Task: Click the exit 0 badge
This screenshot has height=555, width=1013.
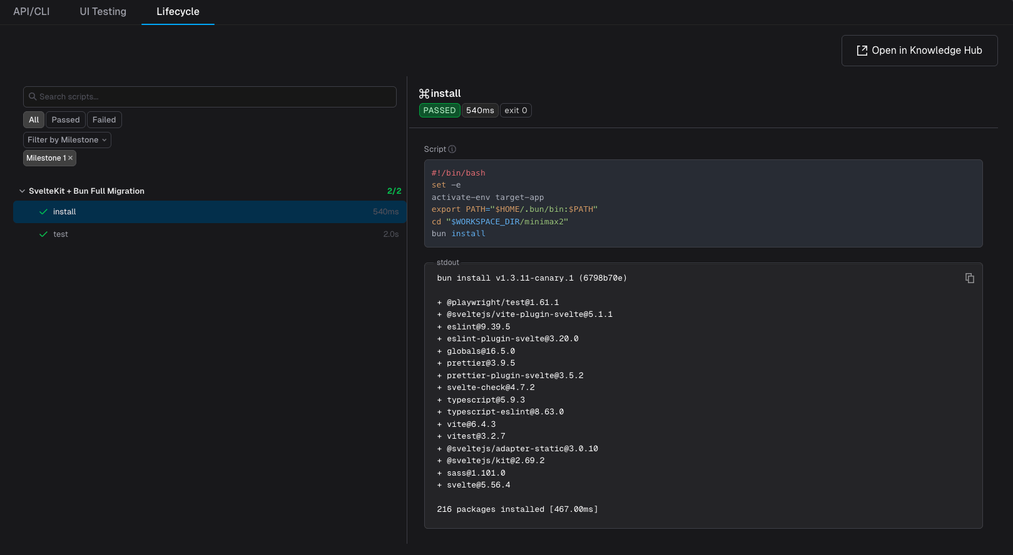Action: (516, 111)
